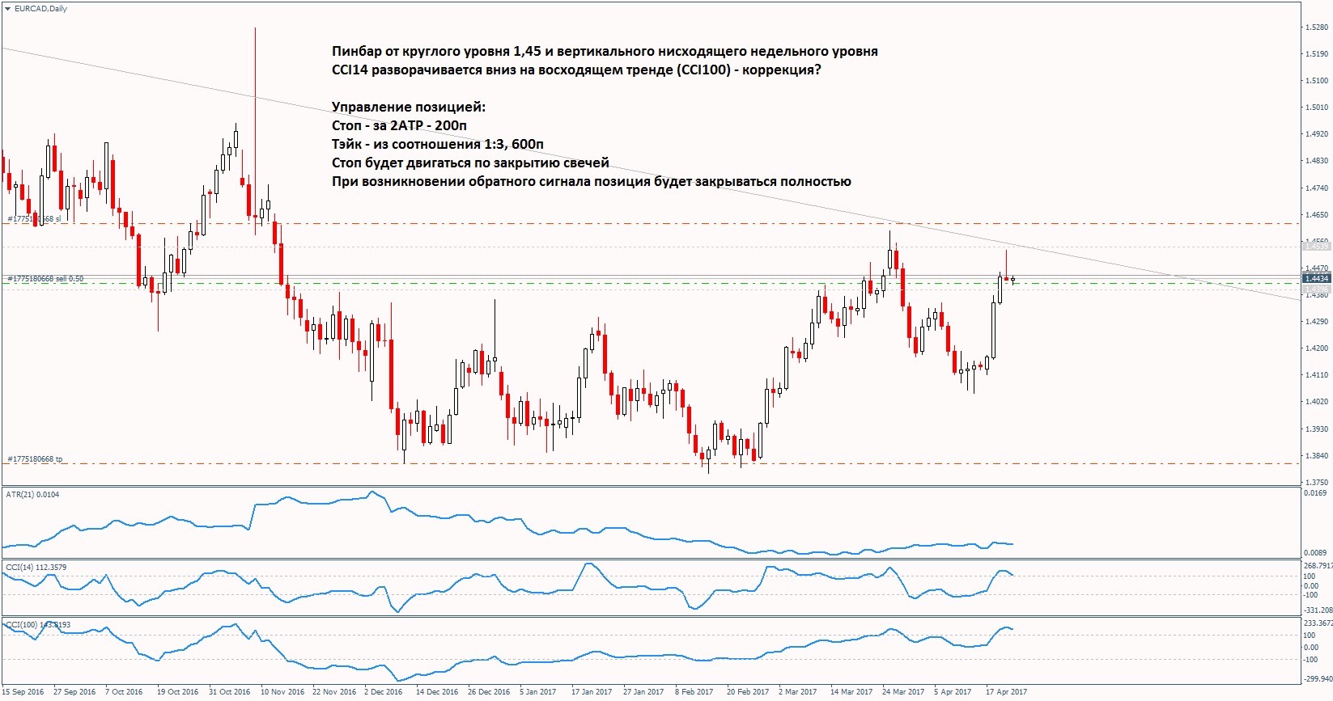Click the ATR(21) 0.0104 indicator label
Viewport: 1333px width, 701px height.
coord(32,494)
